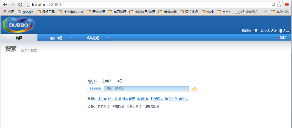Screen dimensions: 292x128
Task: Open the work bookmark folder
Action: (207, 12)
